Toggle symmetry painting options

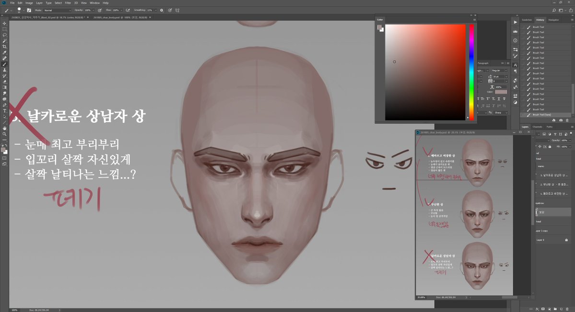(177, 10)
